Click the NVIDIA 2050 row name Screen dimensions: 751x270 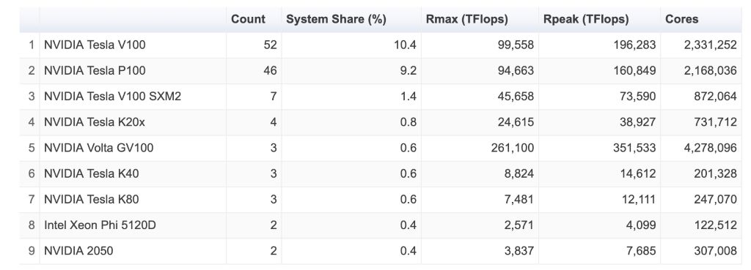tap(78, 251)
